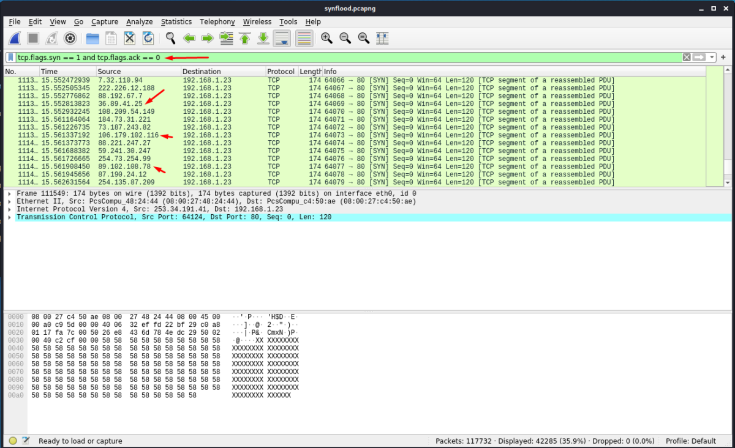Viewport: 735px width, 448px height.
Task: Zoom in on packet text
Action: (326, 38)
